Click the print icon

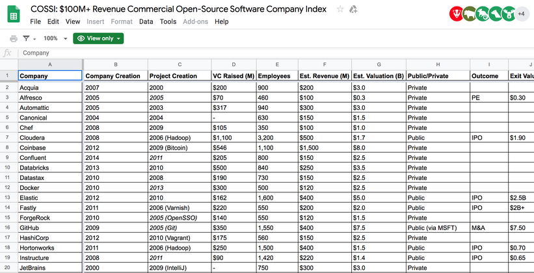(14, 38)
